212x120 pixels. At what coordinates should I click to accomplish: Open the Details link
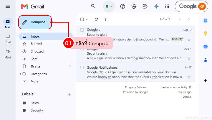click(x=187, y=97)
